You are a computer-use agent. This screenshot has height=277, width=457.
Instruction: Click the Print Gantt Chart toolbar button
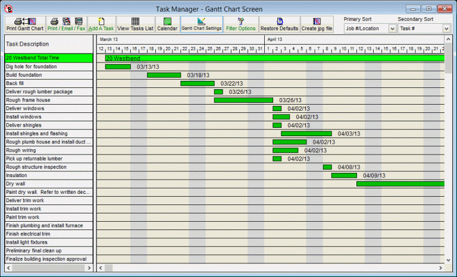(25, 24)
